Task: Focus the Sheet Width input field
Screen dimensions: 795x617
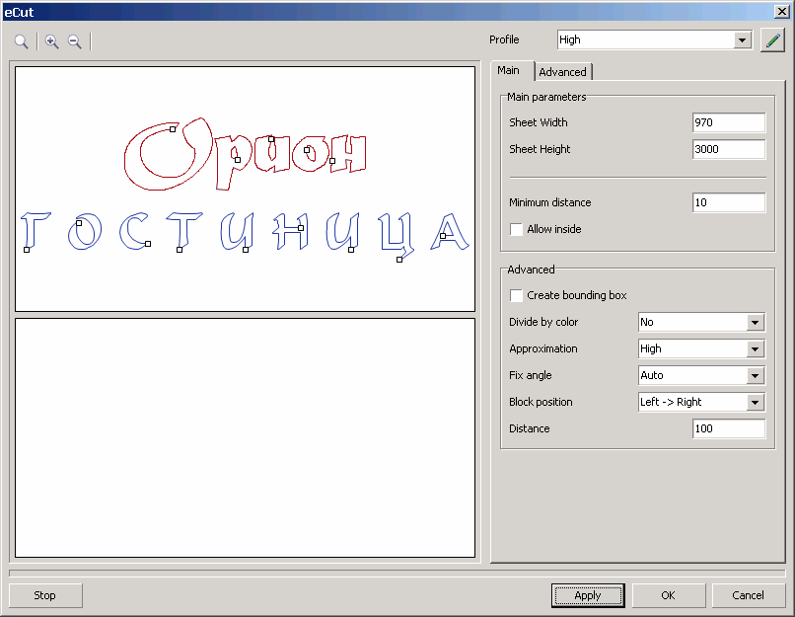Action: [729, 122]
